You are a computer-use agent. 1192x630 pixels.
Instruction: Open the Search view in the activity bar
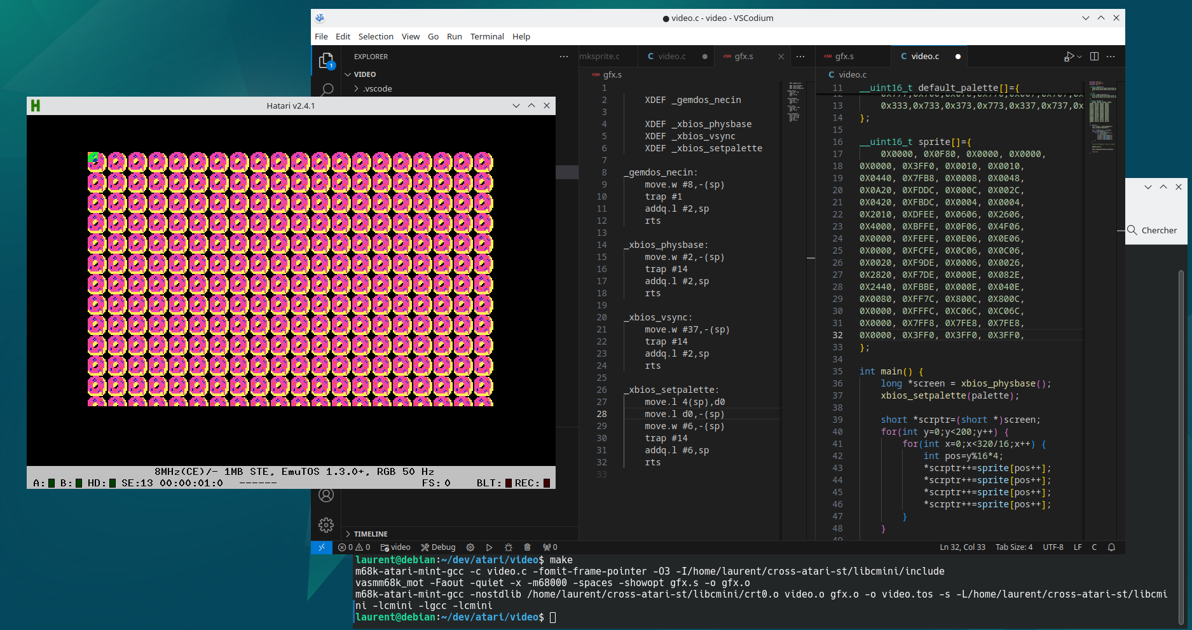click(327, 90)
